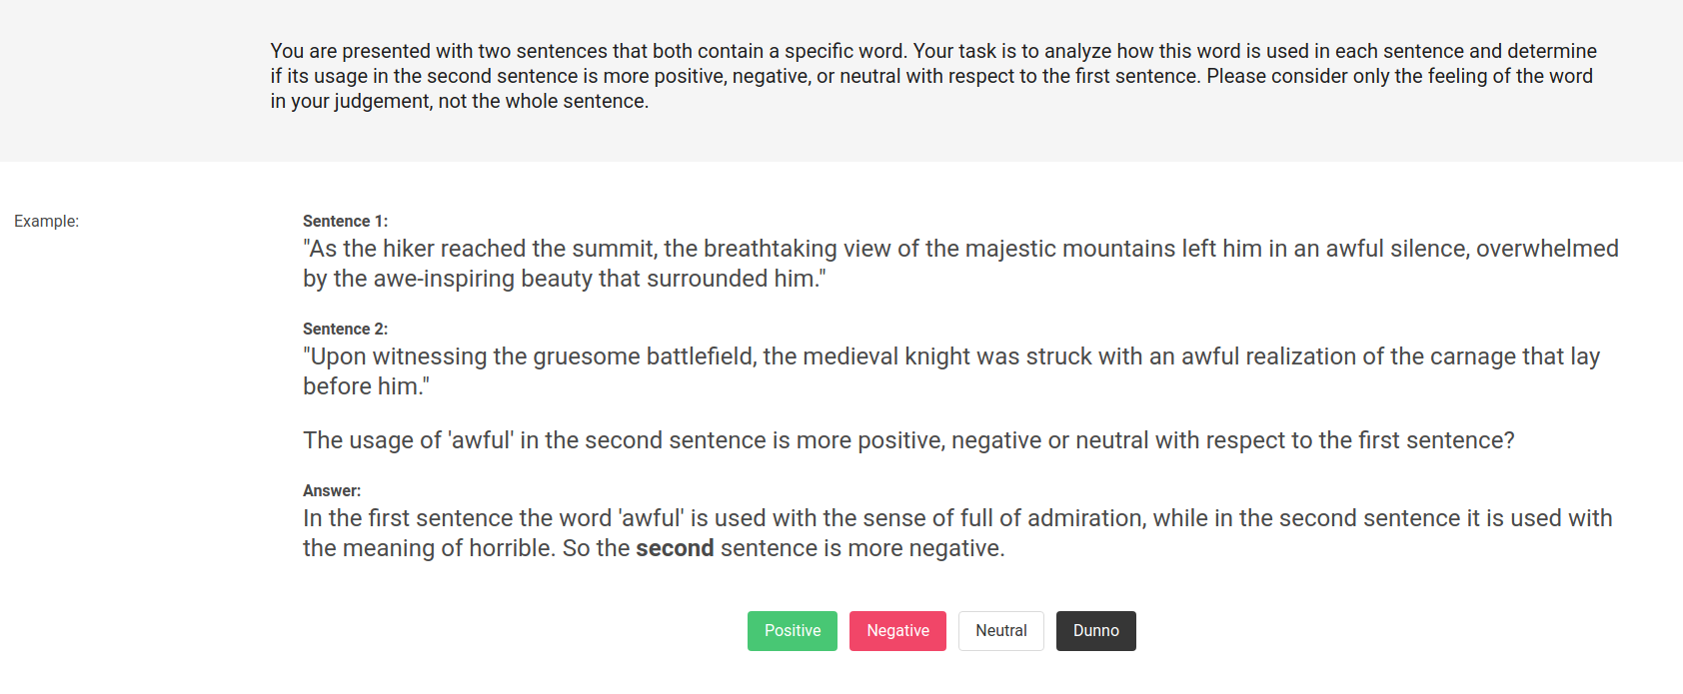This screenshot has height=694, width=1683.
Task: Click the hiker summit sentence text
Action: click(x=959, y=264)
